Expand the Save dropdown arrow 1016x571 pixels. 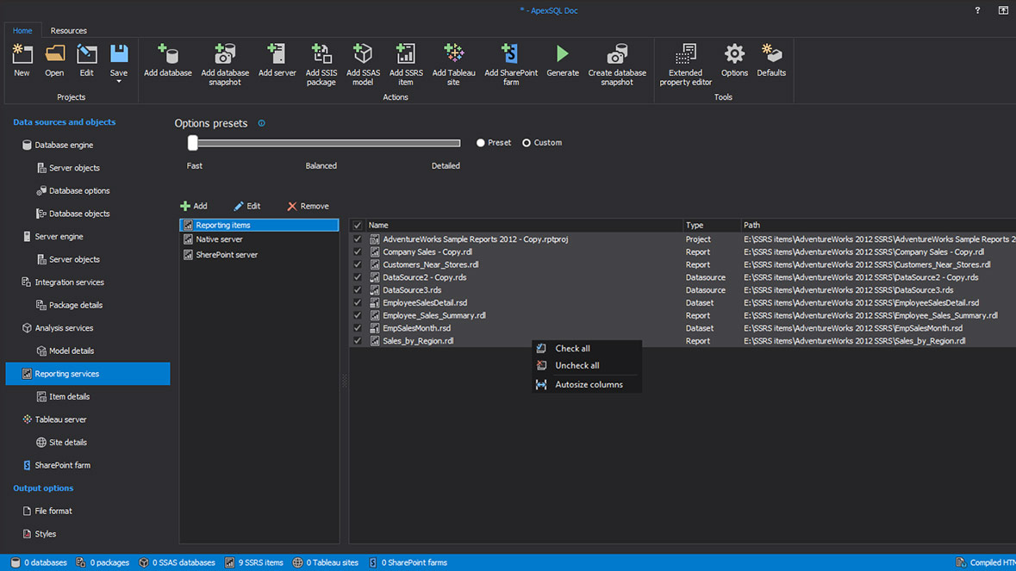(119, 82)
